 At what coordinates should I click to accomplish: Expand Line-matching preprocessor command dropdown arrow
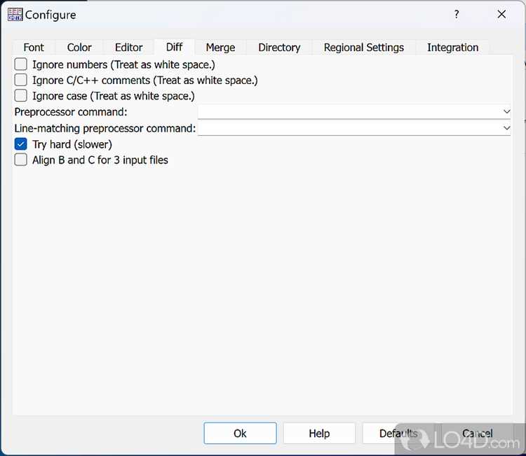pos(506,128)
